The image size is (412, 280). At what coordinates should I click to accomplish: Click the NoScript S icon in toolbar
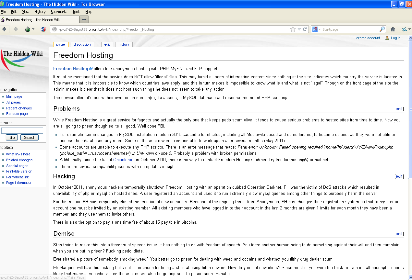(43, 29)
